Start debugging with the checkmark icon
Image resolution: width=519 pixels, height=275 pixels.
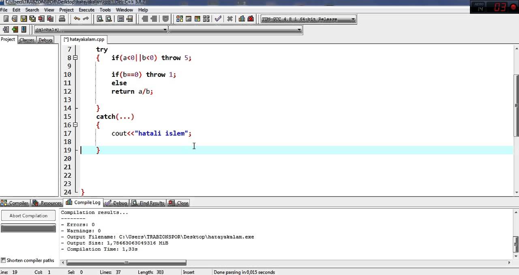[218, 19]
